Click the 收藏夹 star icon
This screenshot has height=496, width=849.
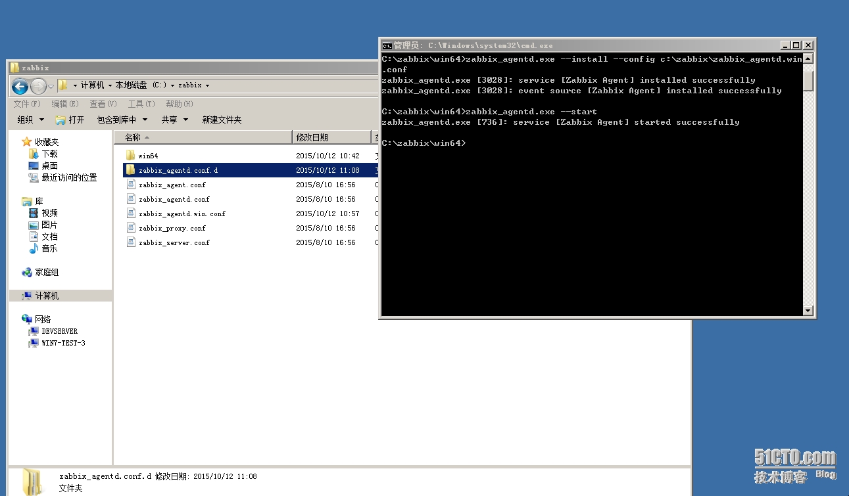click(27, 142)
